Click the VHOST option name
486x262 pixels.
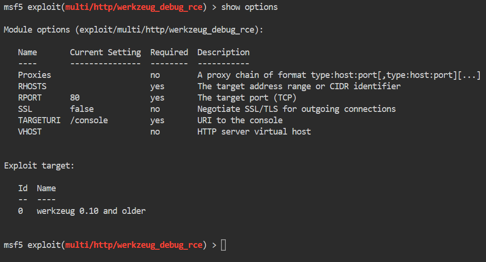(x=30, y=132)
